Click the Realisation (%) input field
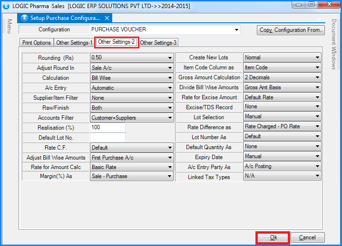 107,128
